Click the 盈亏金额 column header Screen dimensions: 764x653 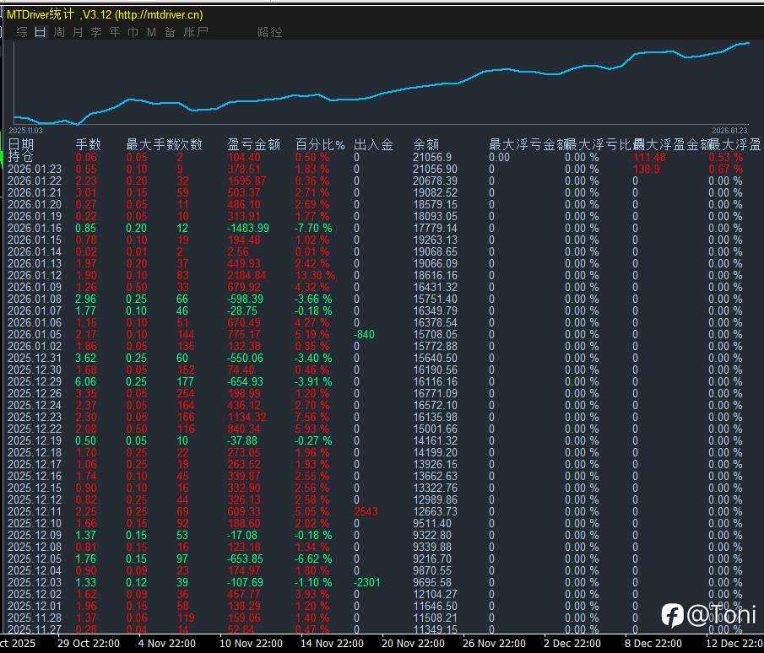[254, 144]
